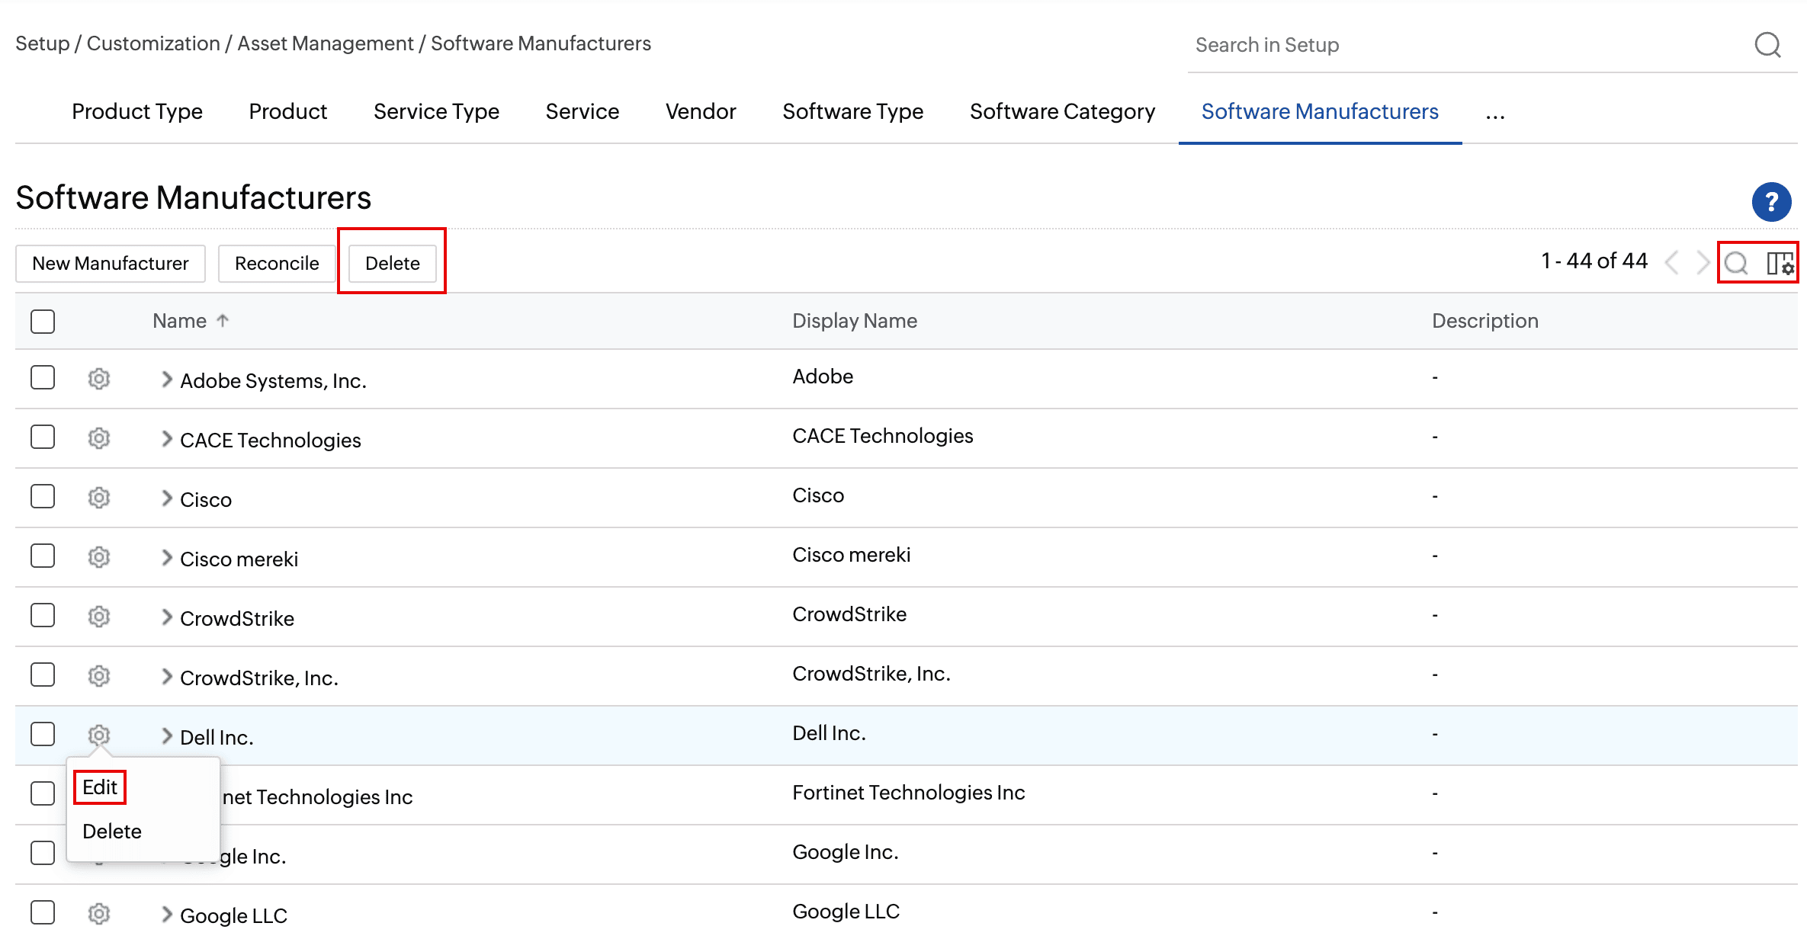
Task: Click the next page arrow icon
Action: (x=1703, y=262)
